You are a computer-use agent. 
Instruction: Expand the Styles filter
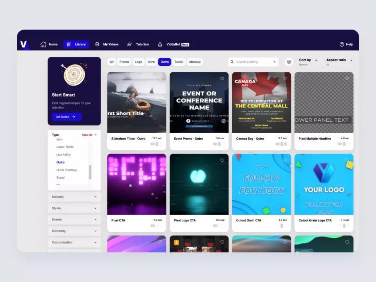[74, 208]
